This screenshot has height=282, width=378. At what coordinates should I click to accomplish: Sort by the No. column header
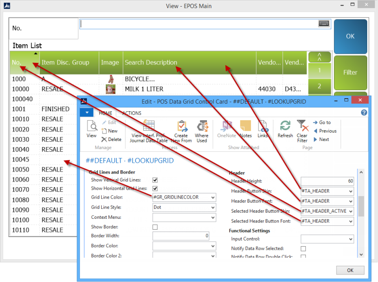[25, 63]
